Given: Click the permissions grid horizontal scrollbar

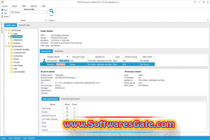Looking at the screenshot, I should point(124,67).
